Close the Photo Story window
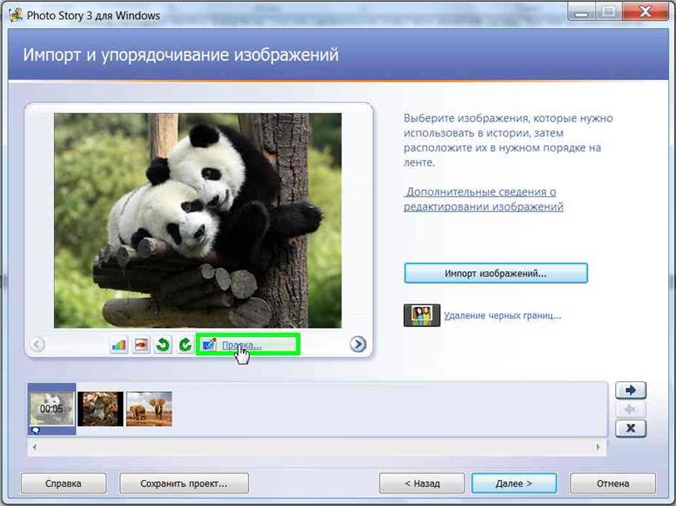 click(x=645, y=12)
